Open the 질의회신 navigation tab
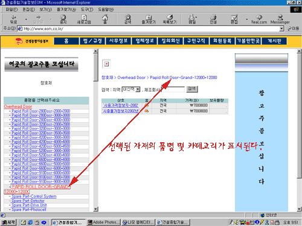 tap(170, 41)
